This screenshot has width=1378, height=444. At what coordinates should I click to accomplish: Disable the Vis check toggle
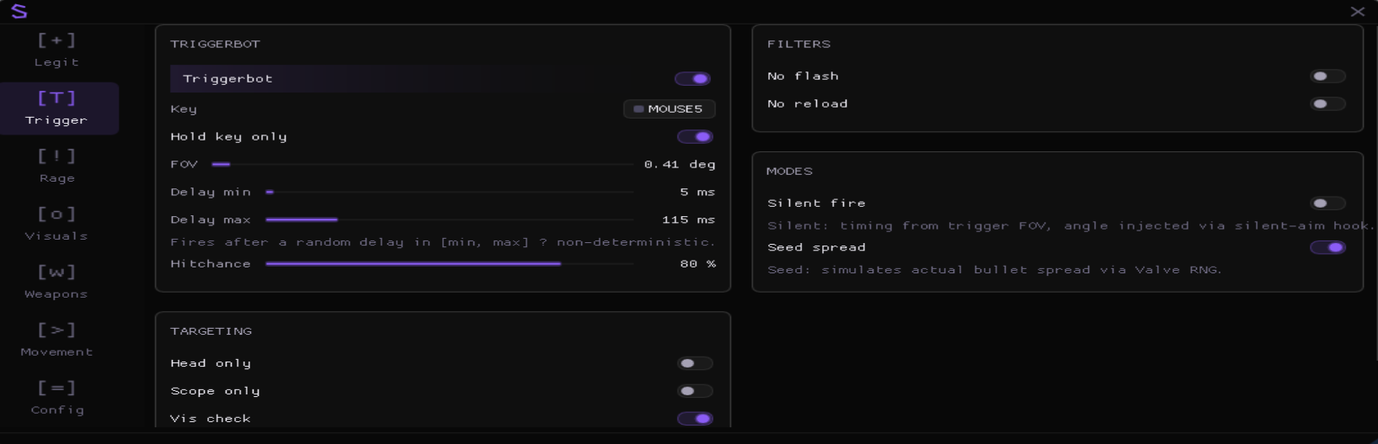pos(695,419)
